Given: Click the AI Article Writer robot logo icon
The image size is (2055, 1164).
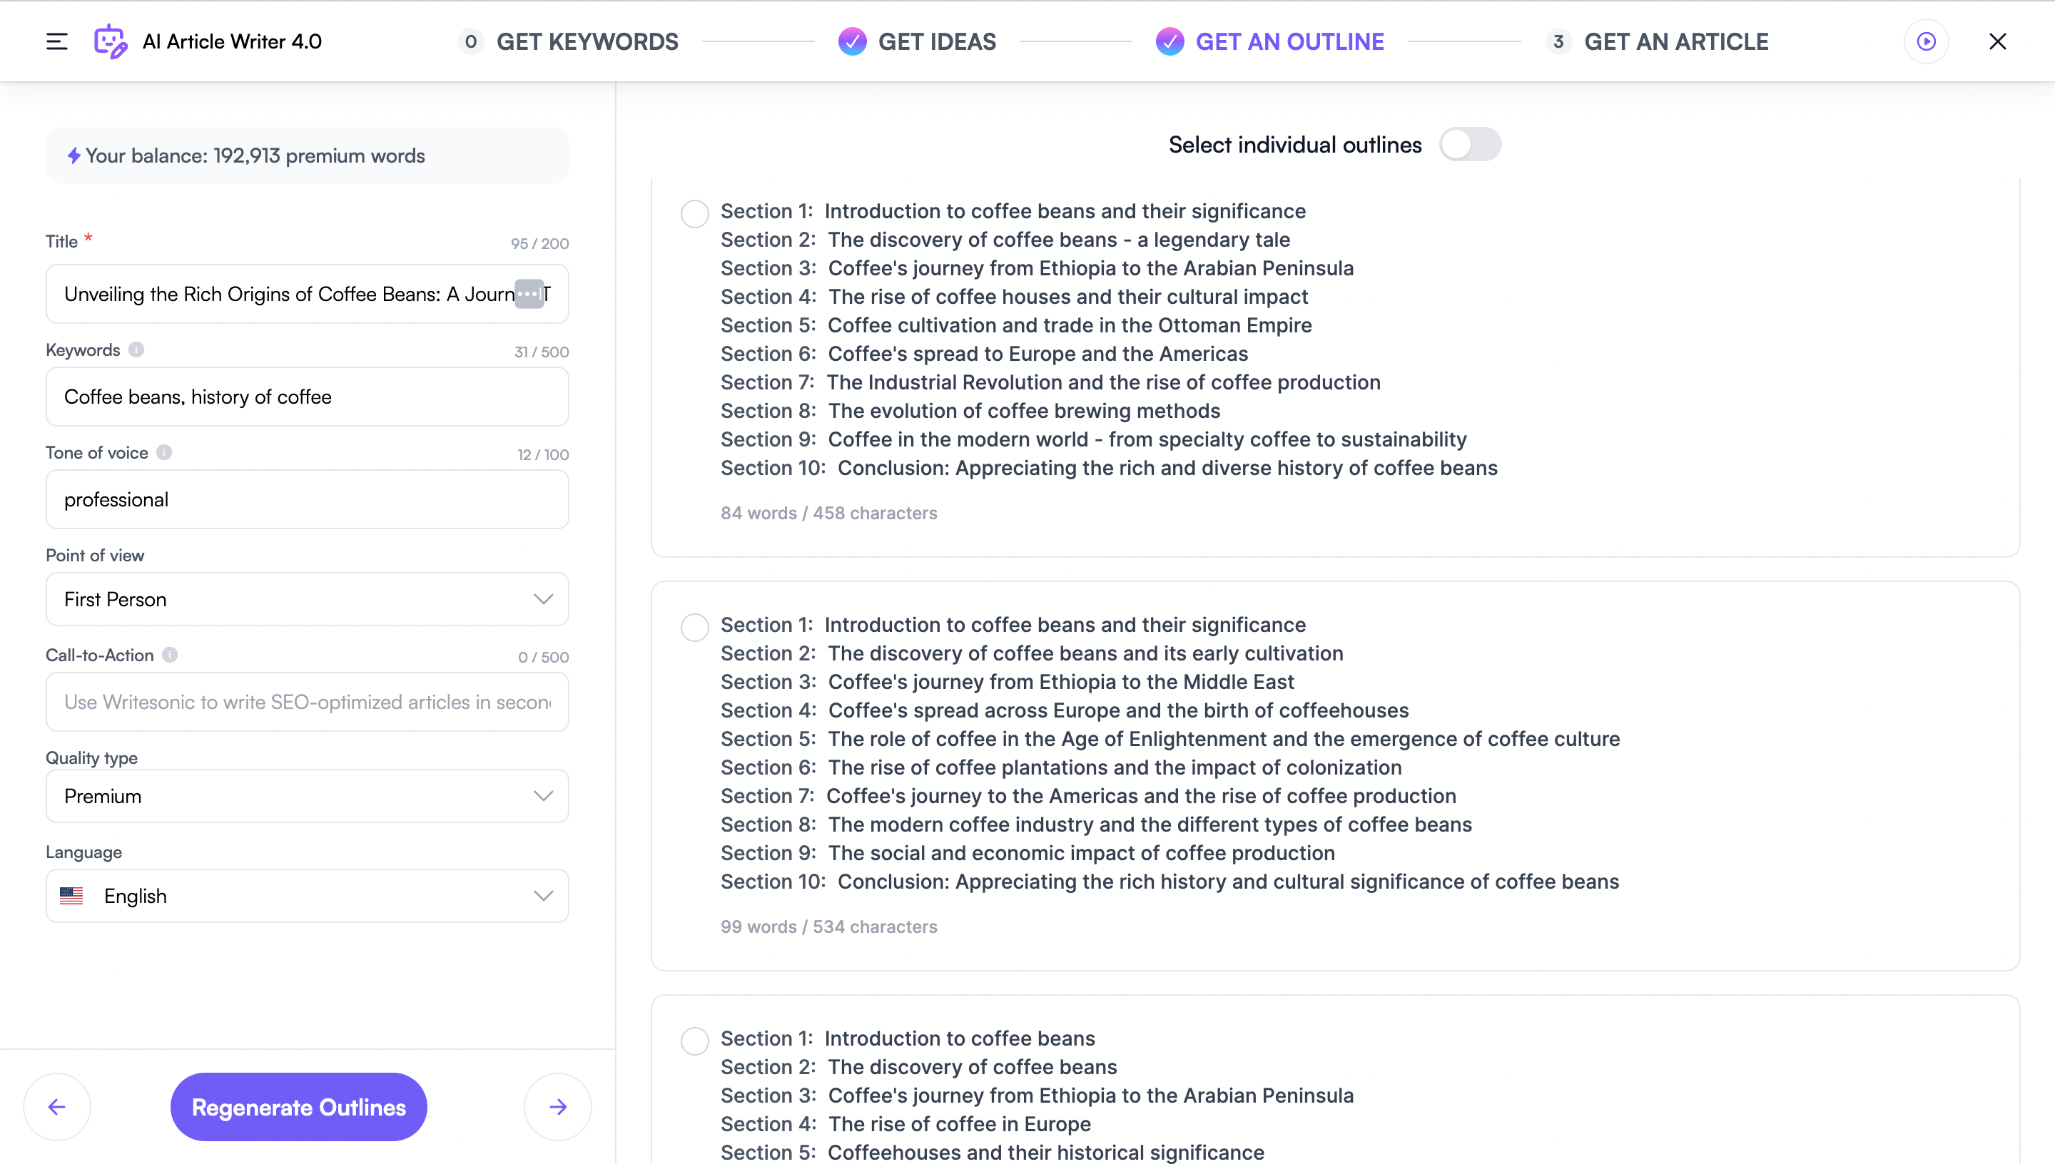Looking at the screenshot, I should pyautogui.click(x=111, y=41).
